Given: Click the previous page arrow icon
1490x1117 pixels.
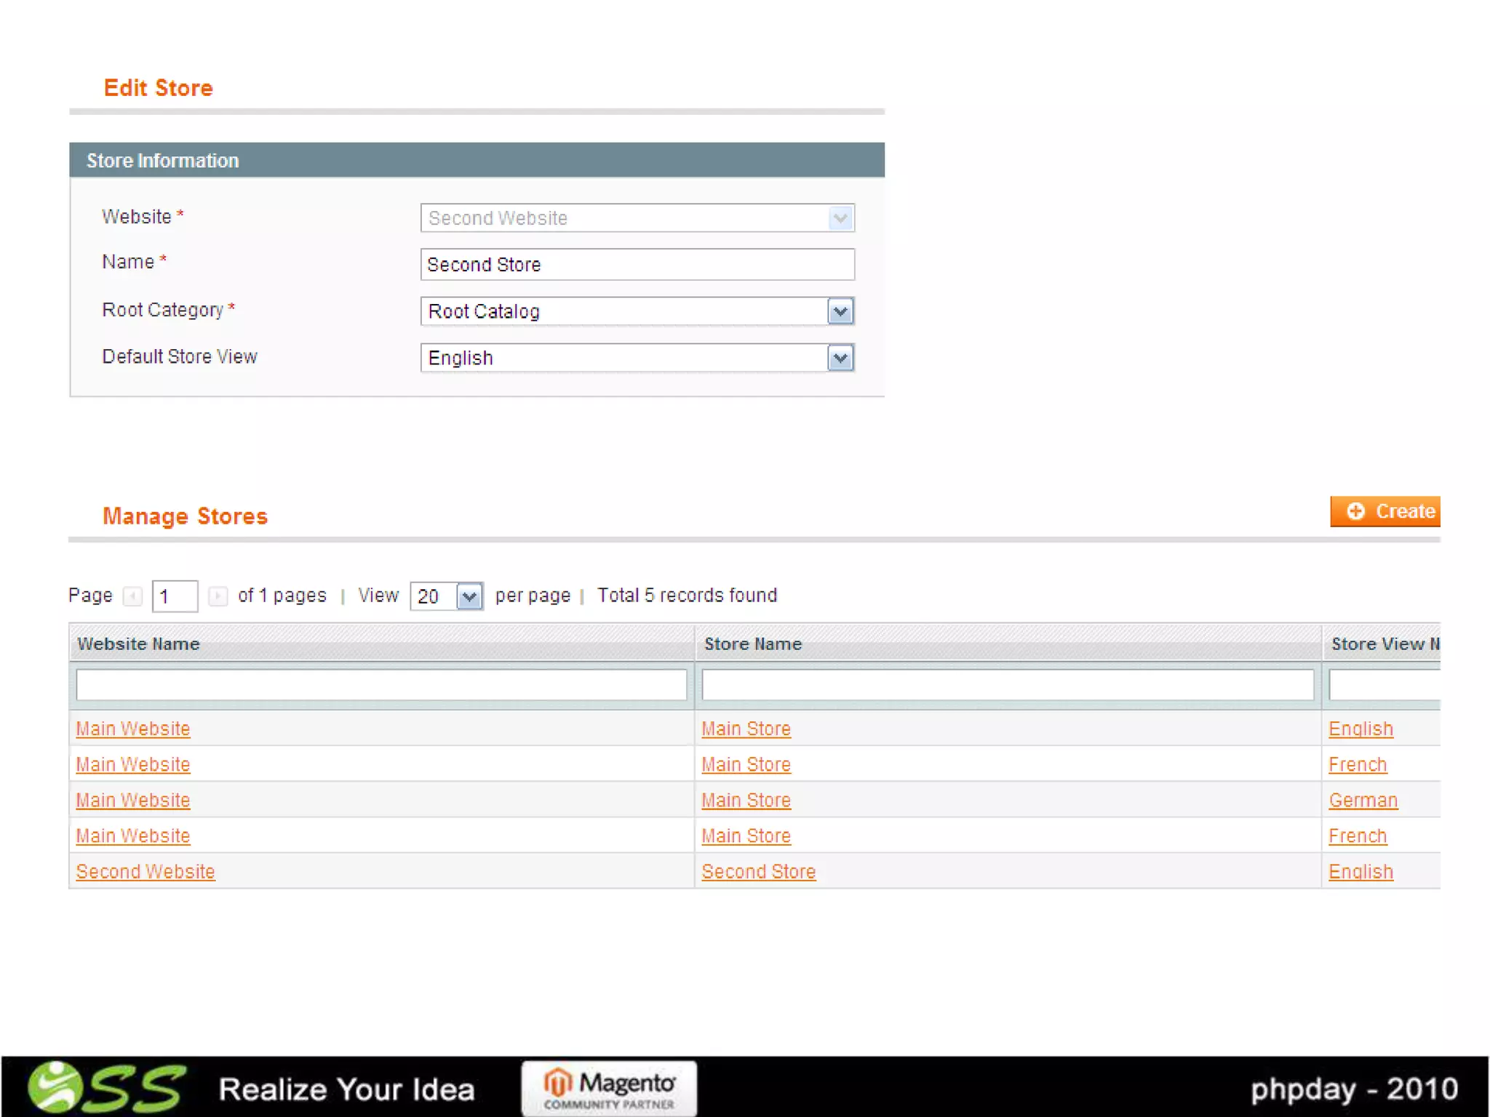Looking at the screenshot, I should coord(132,596).
